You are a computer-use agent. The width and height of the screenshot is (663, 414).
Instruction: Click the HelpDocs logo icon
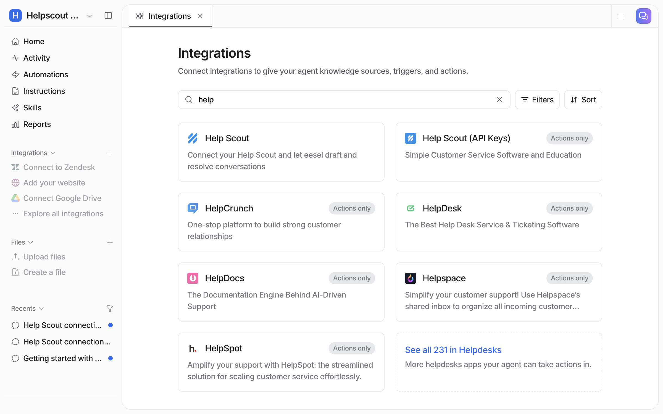[x=193, y=278]
